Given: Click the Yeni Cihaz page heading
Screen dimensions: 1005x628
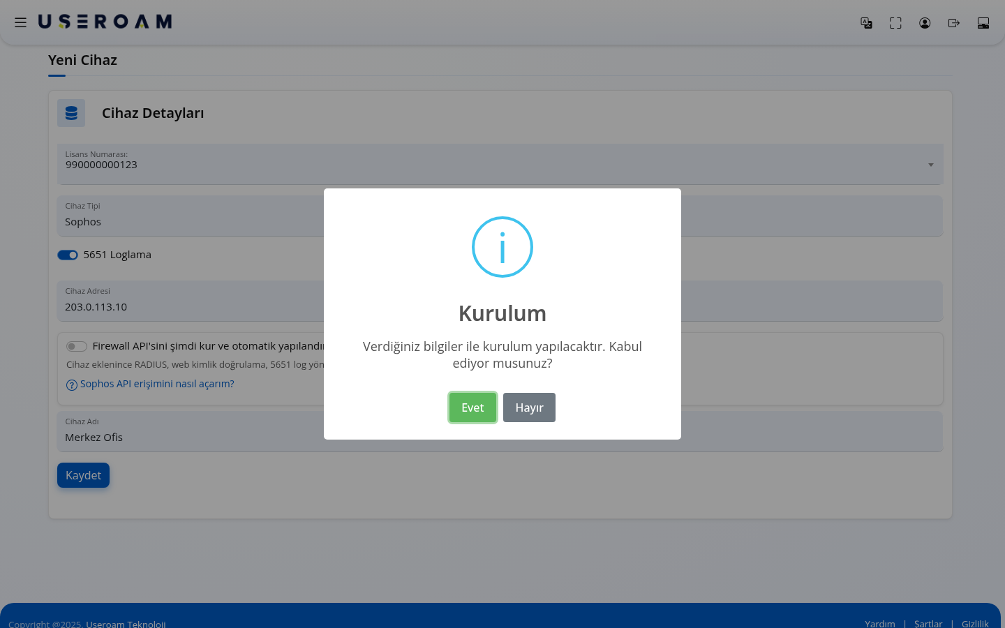Looking at the screenshot, I should pos(82,60).
